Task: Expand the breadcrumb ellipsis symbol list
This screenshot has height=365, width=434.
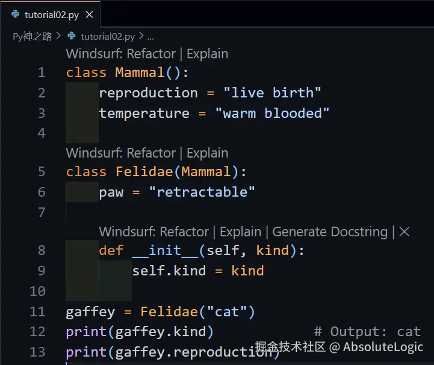Action: click(150, 38)
